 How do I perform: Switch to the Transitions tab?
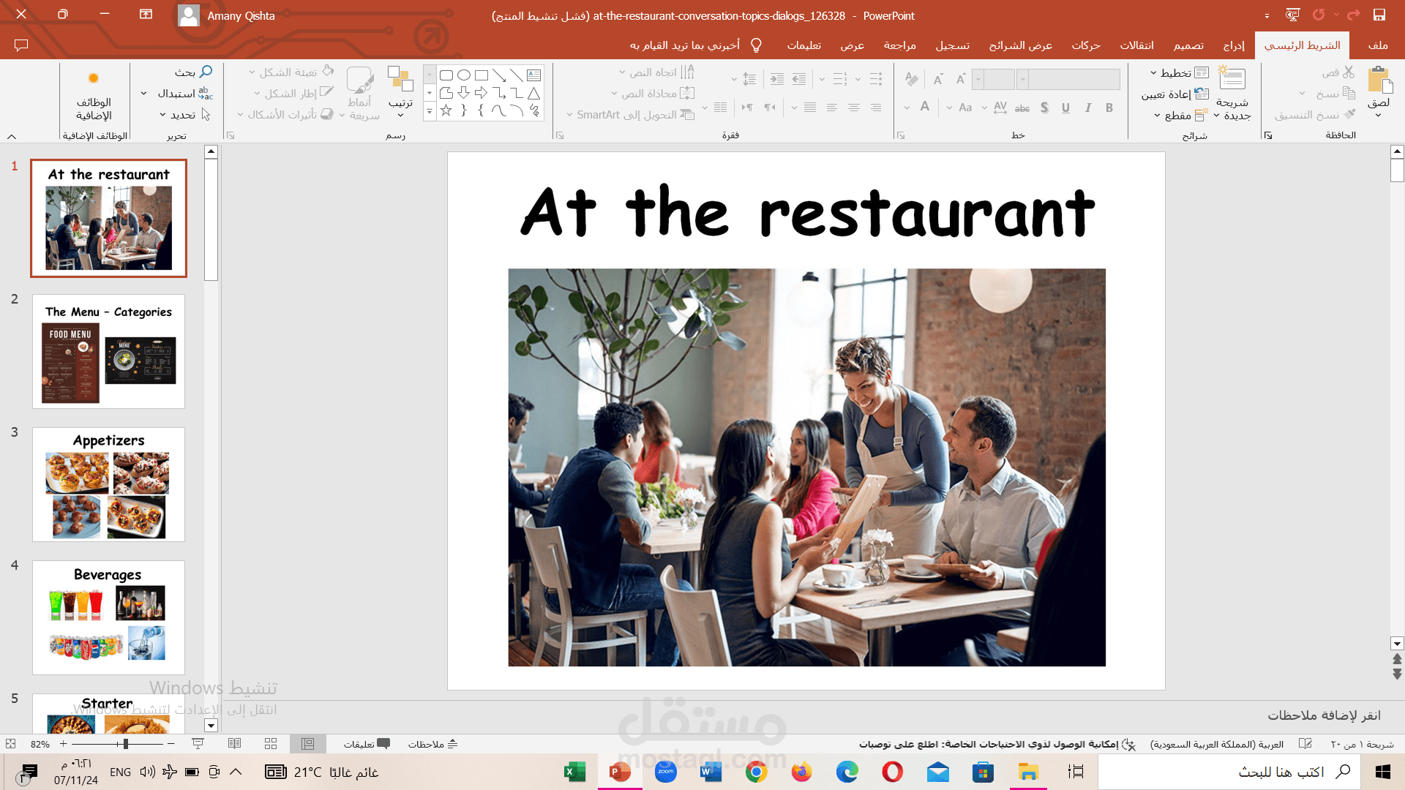[1136, 45]
